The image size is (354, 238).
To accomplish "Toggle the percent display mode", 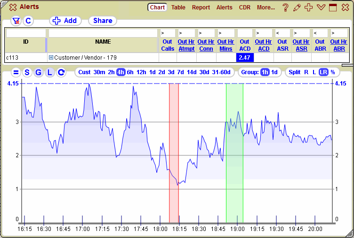I will coord(332,72).
